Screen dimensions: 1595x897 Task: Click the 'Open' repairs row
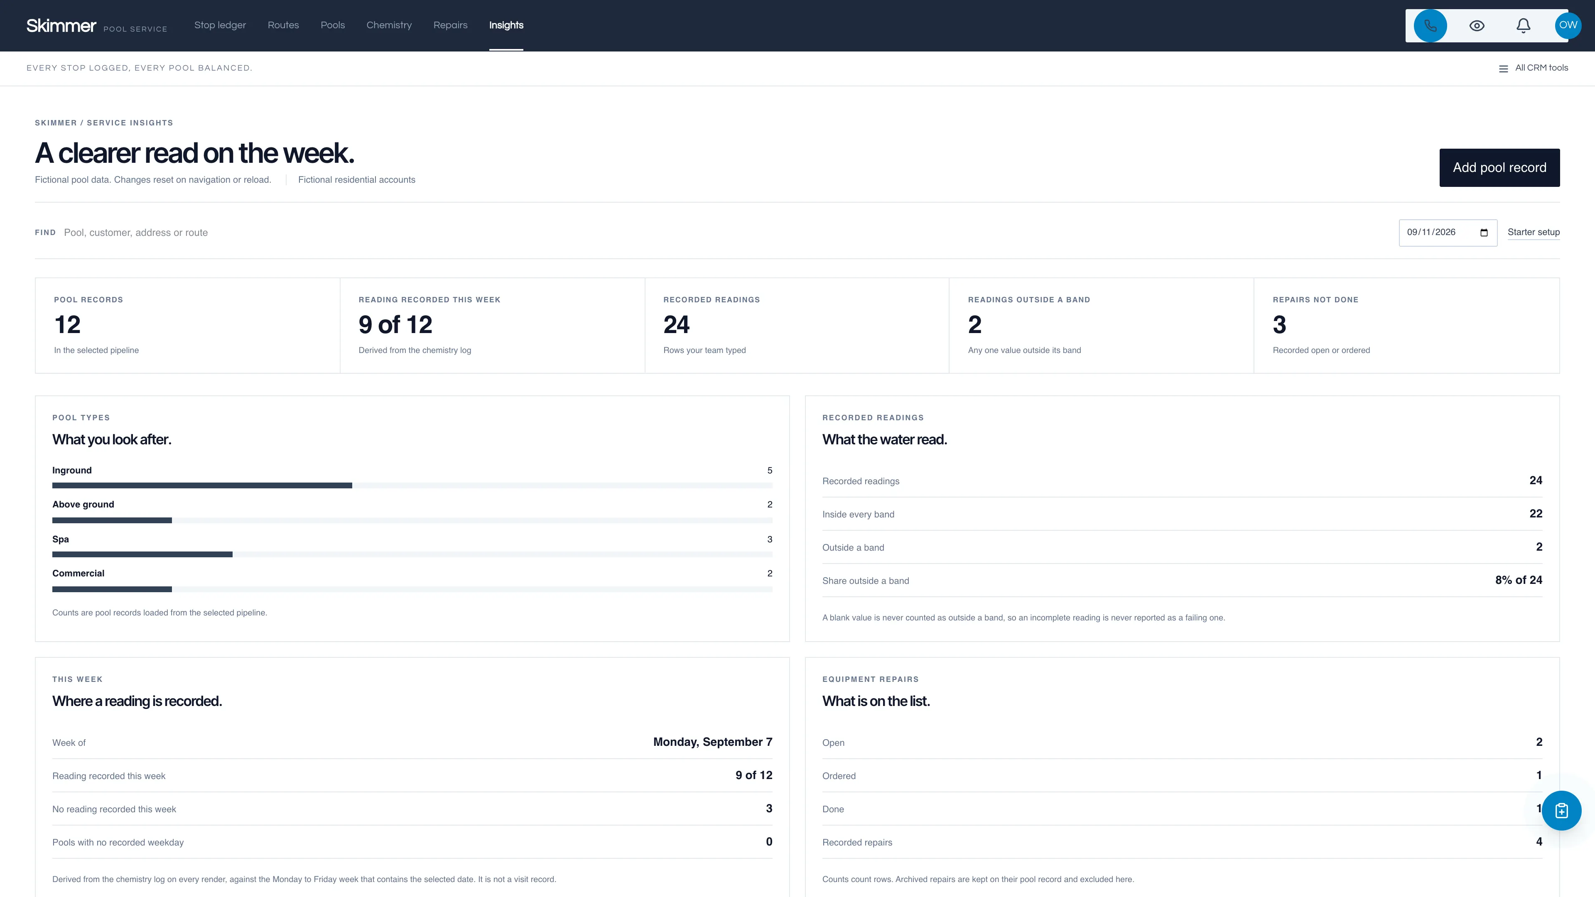tap(1182, 742)
